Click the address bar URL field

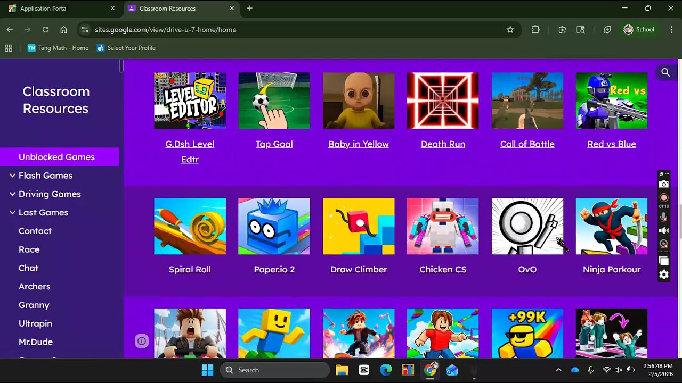(297, 30)
